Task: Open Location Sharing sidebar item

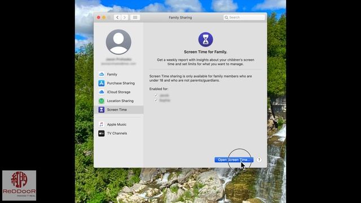Action: (119, 101)
